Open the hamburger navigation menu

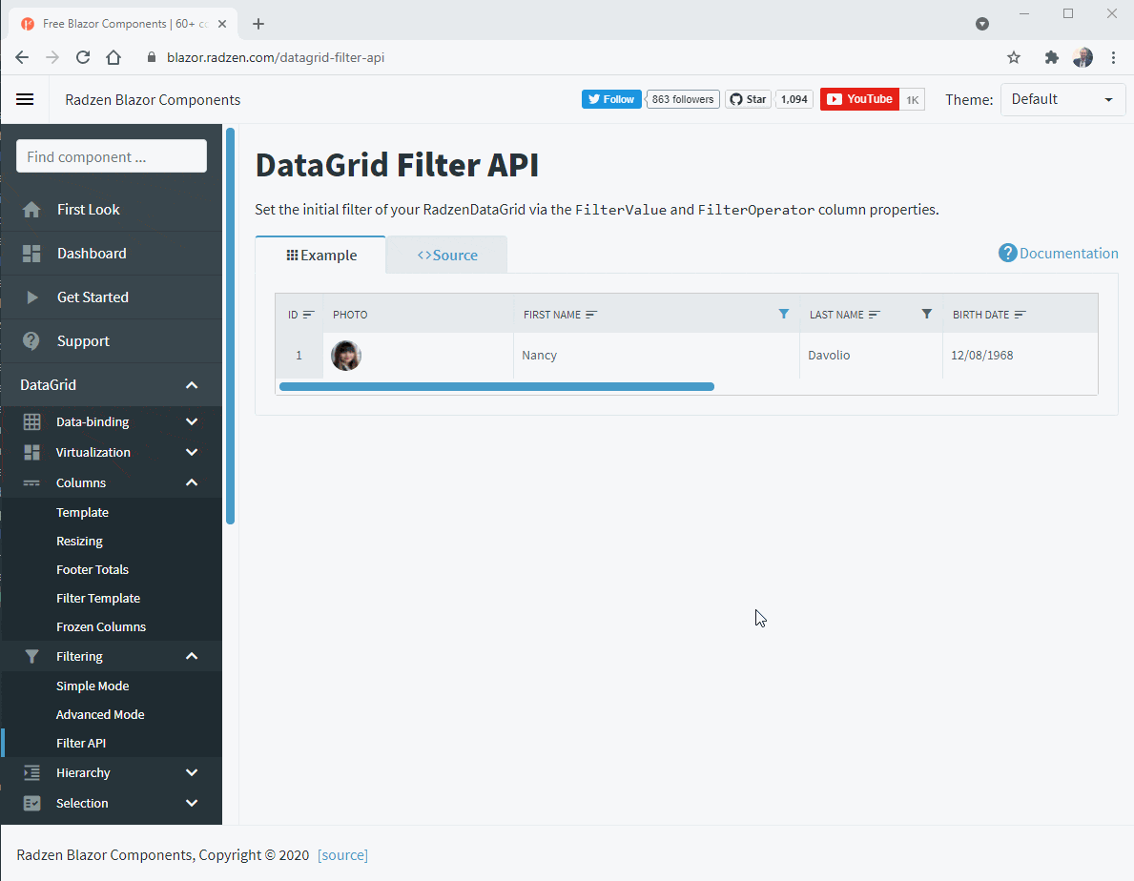[25, 100]
